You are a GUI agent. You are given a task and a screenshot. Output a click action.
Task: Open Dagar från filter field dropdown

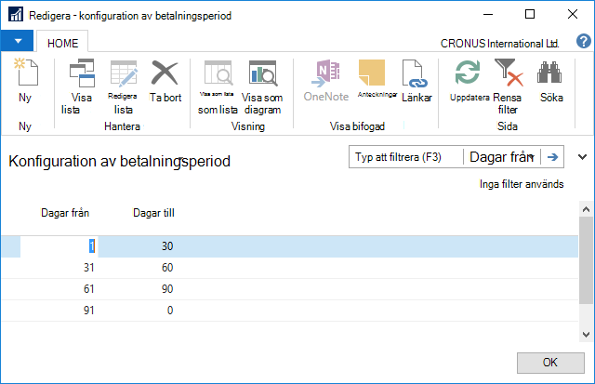click(x=502, y=157)
